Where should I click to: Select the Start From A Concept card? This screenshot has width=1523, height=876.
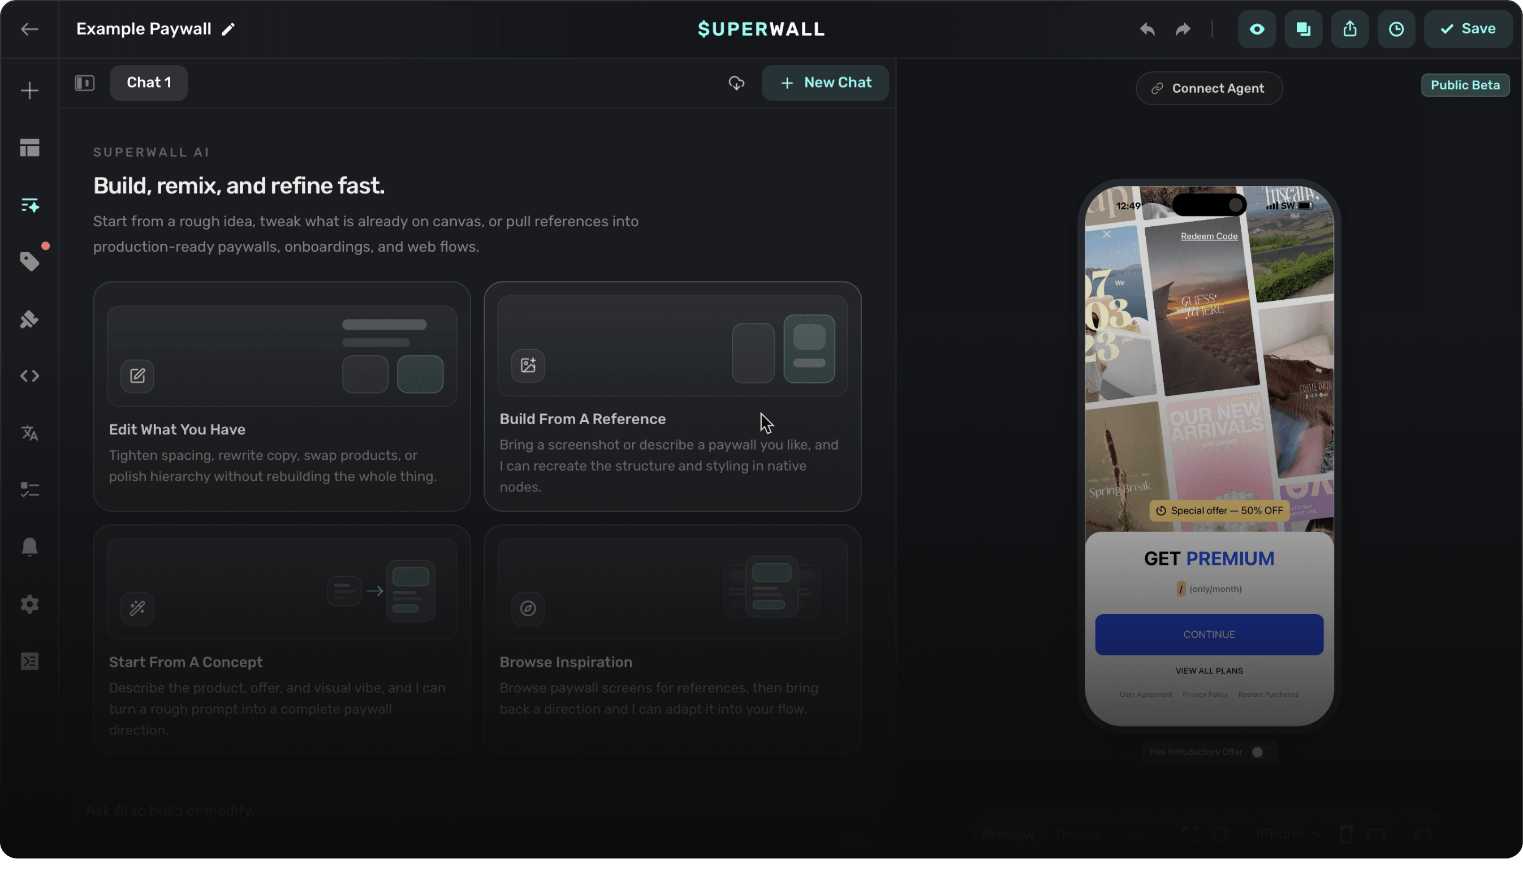282,640
